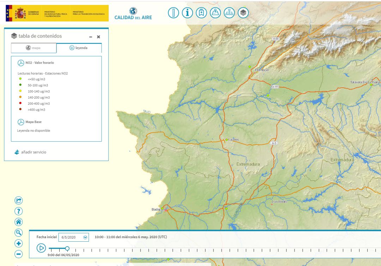Return to home map extent
The height and width of the screenshot is (266, 381).
(18, 222)
